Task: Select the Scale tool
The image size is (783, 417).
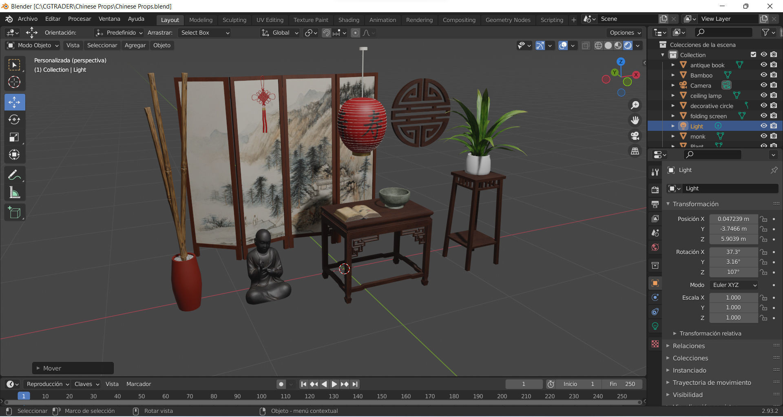Action: (x=14, y=137)
